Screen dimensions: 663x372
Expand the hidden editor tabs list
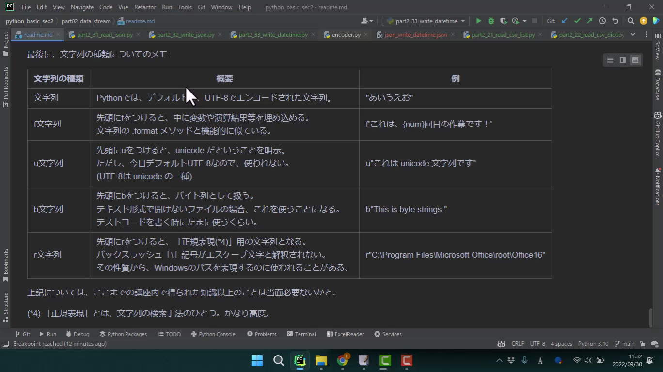point(633,35)
